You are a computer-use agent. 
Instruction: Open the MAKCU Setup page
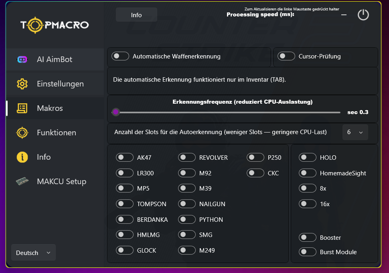[x=55, y=181]
